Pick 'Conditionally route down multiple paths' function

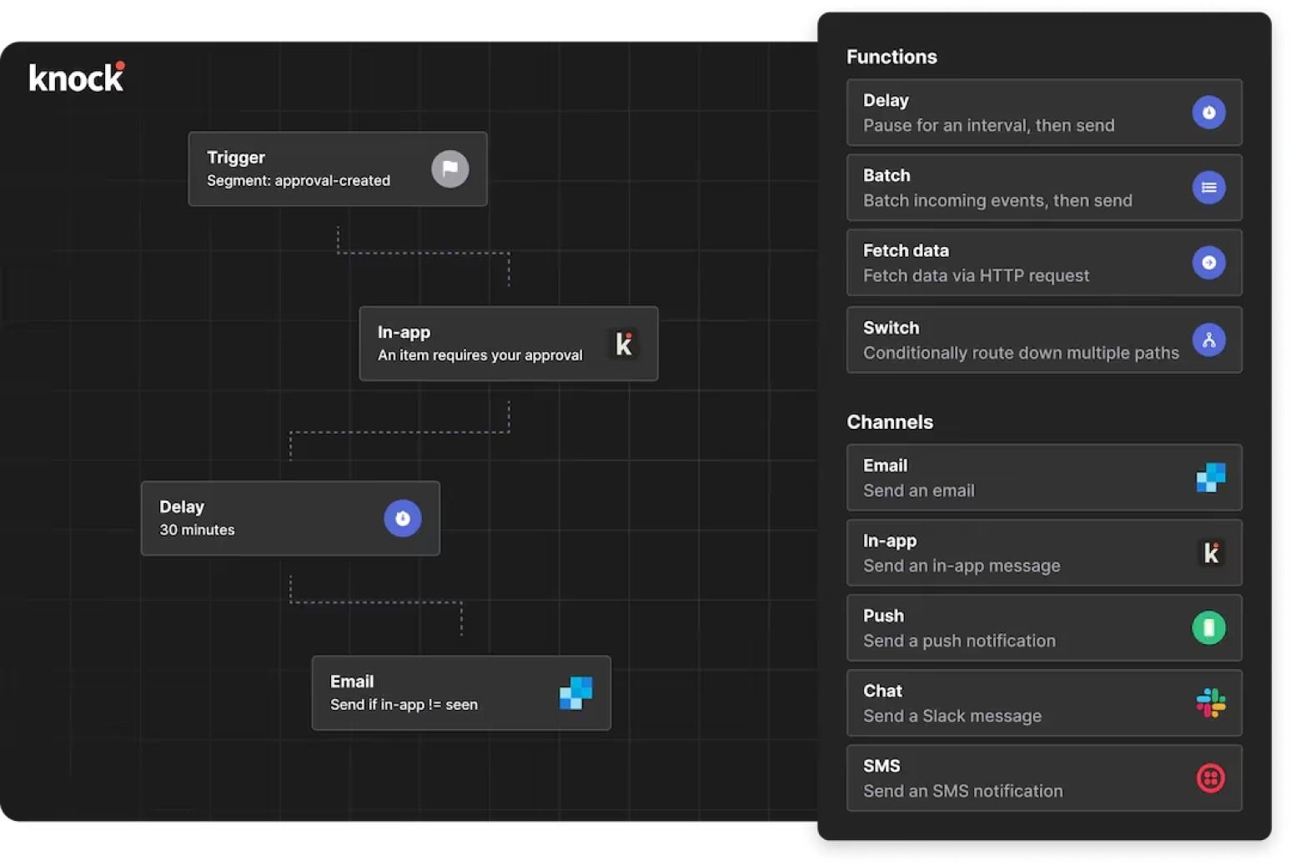coord(1020,353)
